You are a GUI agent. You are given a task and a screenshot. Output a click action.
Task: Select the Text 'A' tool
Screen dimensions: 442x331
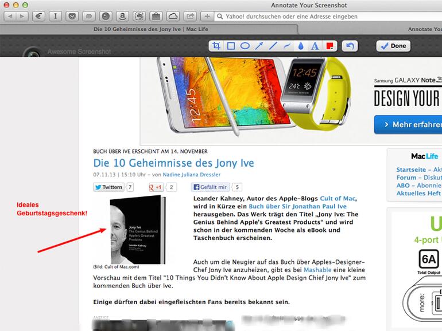315,46
